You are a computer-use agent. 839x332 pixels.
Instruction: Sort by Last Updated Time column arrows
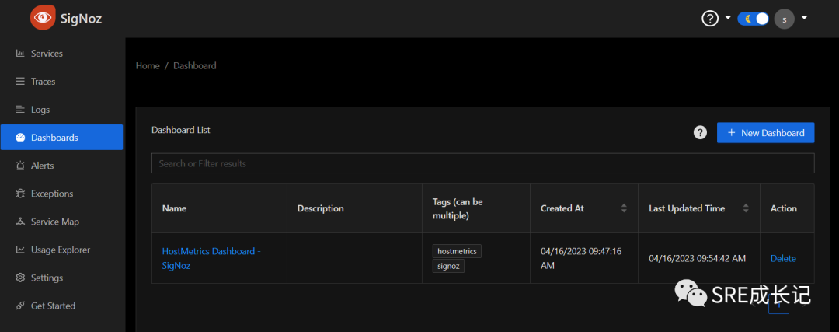pyautogui.click(x=746, y=208)
